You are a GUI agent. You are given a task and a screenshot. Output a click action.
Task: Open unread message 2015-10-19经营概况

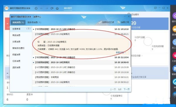click(x=81, y=62)
